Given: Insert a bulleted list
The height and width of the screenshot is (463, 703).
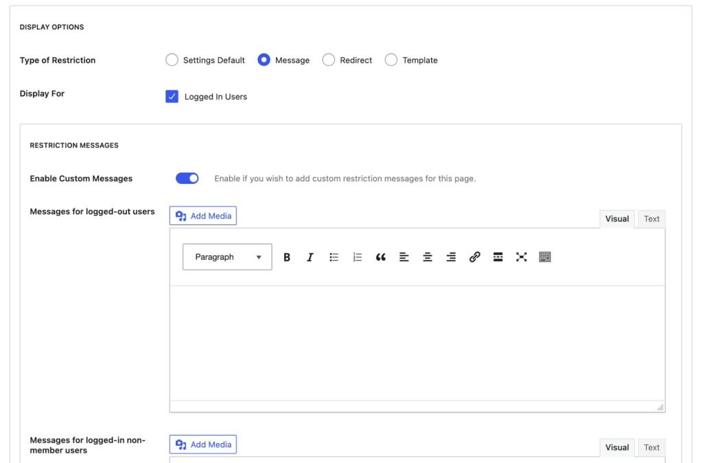Looking at the screenshot, I should pyautogui.click(x=334, y=257).
